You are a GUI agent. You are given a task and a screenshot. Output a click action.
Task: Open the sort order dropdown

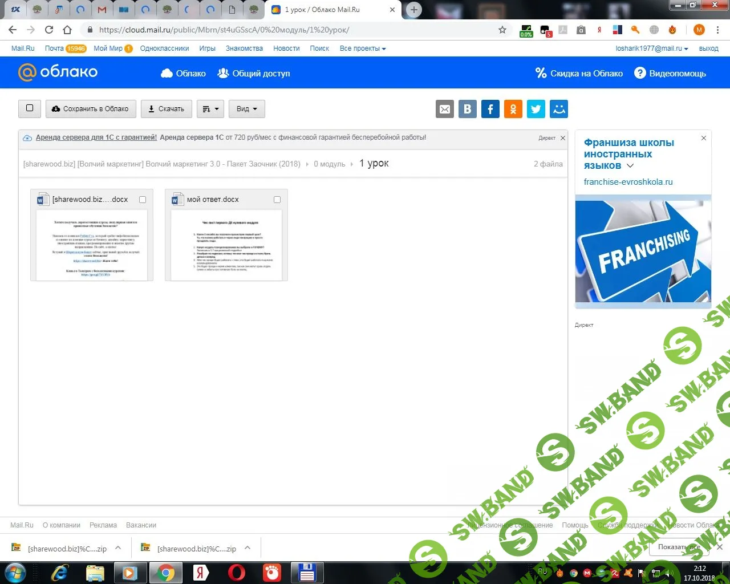210,109
